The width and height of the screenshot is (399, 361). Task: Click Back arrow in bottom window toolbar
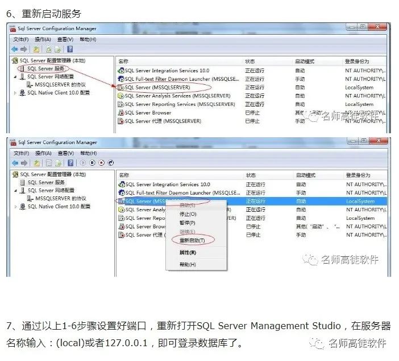tap(15, 163)
